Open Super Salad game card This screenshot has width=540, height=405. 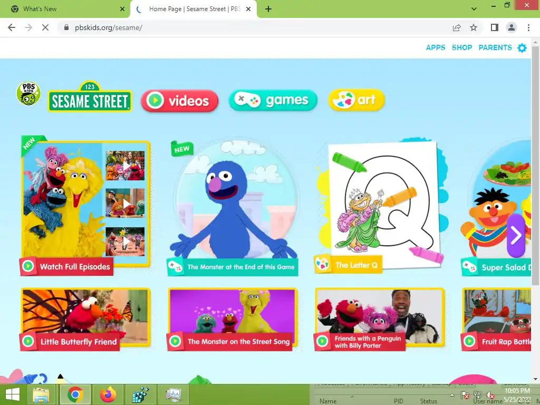click(x=496, y=207)
